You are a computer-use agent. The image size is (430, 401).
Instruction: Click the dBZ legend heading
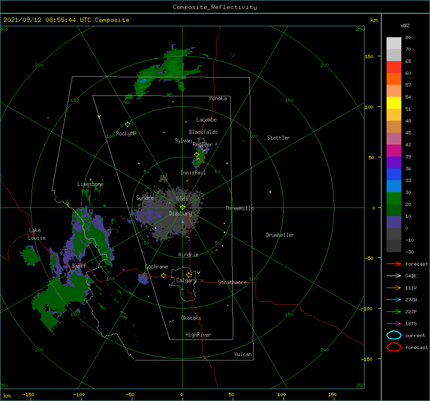tap(405, 25)
